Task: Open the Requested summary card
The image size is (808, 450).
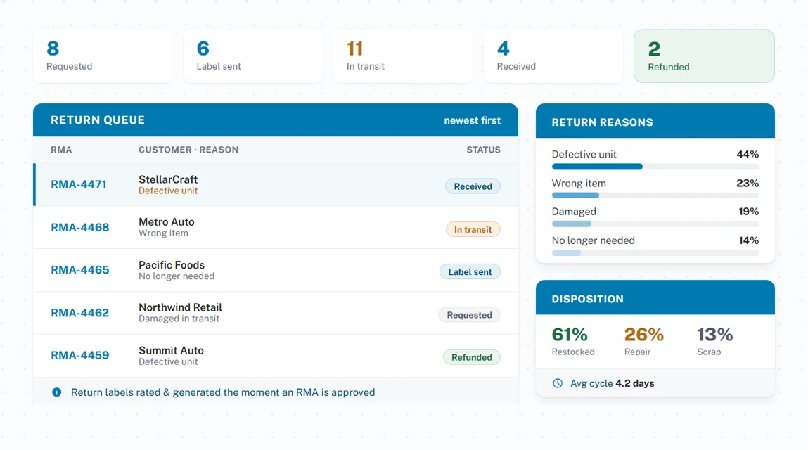Action: tap(103, 56)
